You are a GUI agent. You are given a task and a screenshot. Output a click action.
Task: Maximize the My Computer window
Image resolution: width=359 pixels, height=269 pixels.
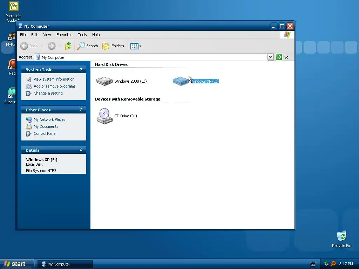pyautogui.click(x=282, y=26)
